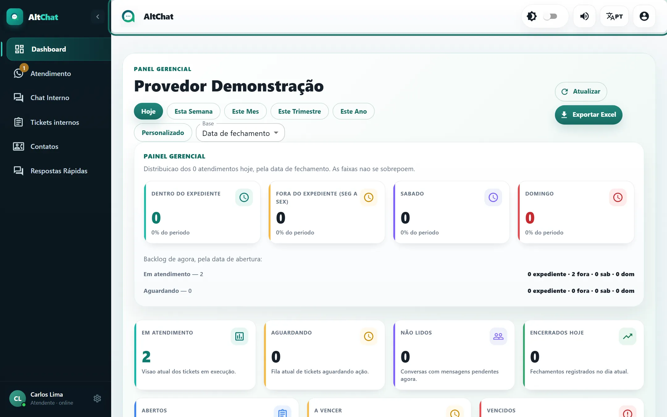Click the brightness theme icon
667x417 pixels.
531,16
